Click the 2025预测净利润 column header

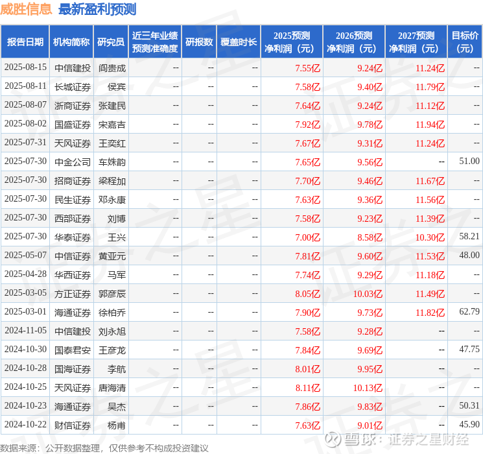pyautogui.click(x=292, y=42)
